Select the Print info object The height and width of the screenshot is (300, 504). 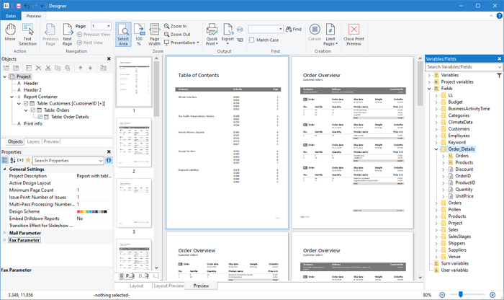tap(33, 123)
